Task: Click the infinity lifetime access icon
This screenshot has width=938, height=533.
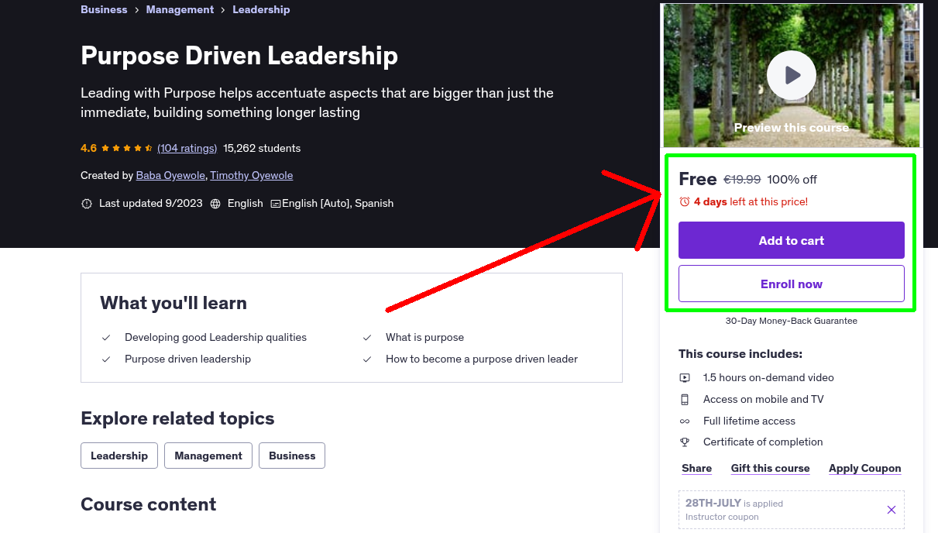Action: click(x=685, y=421)
